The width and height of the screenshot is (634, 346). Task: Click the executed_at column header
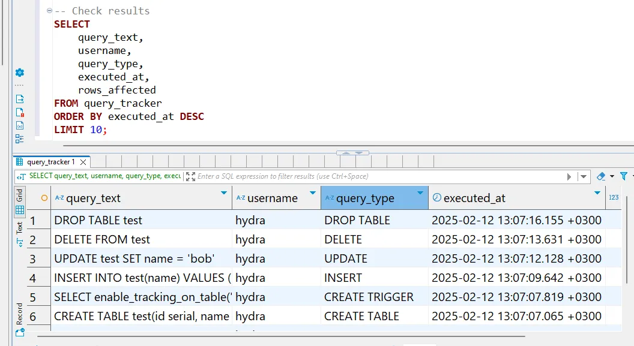pyautogui.click(x=517, y=198)
